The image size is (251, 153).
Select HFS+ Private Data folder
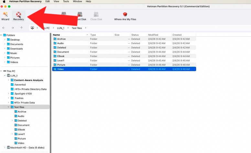tap(23, 103)
